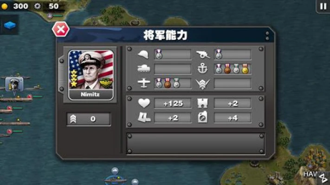Tap the rank chevron level field
330x185 pixels.
point(88,119)
